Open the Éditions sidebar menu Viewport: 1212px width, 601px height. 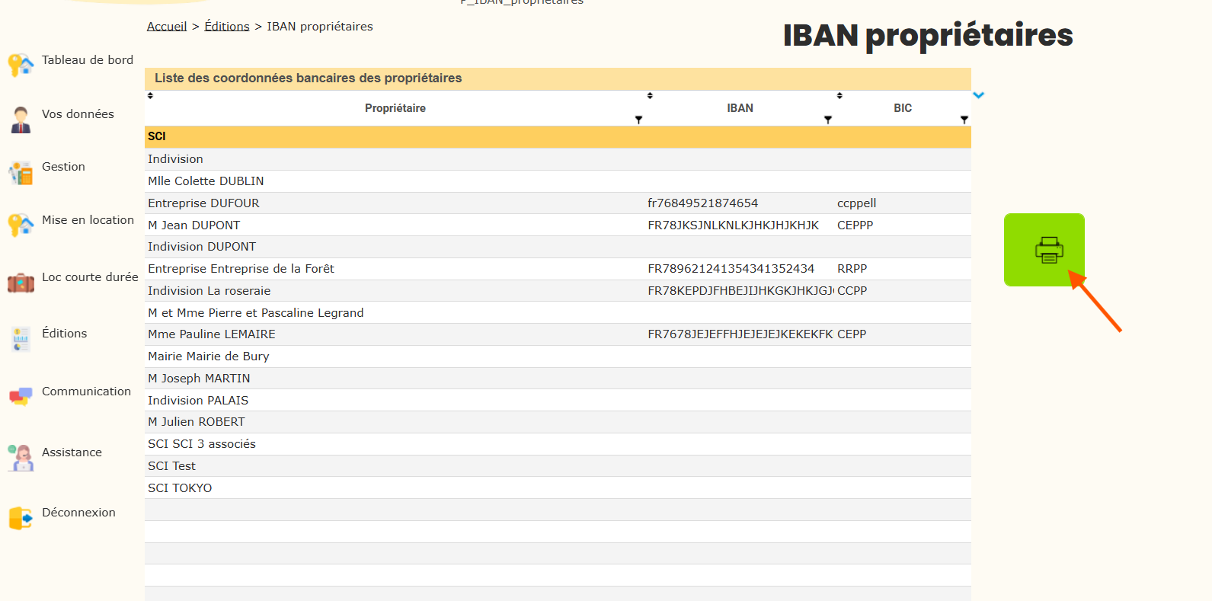tap(64, 334)
